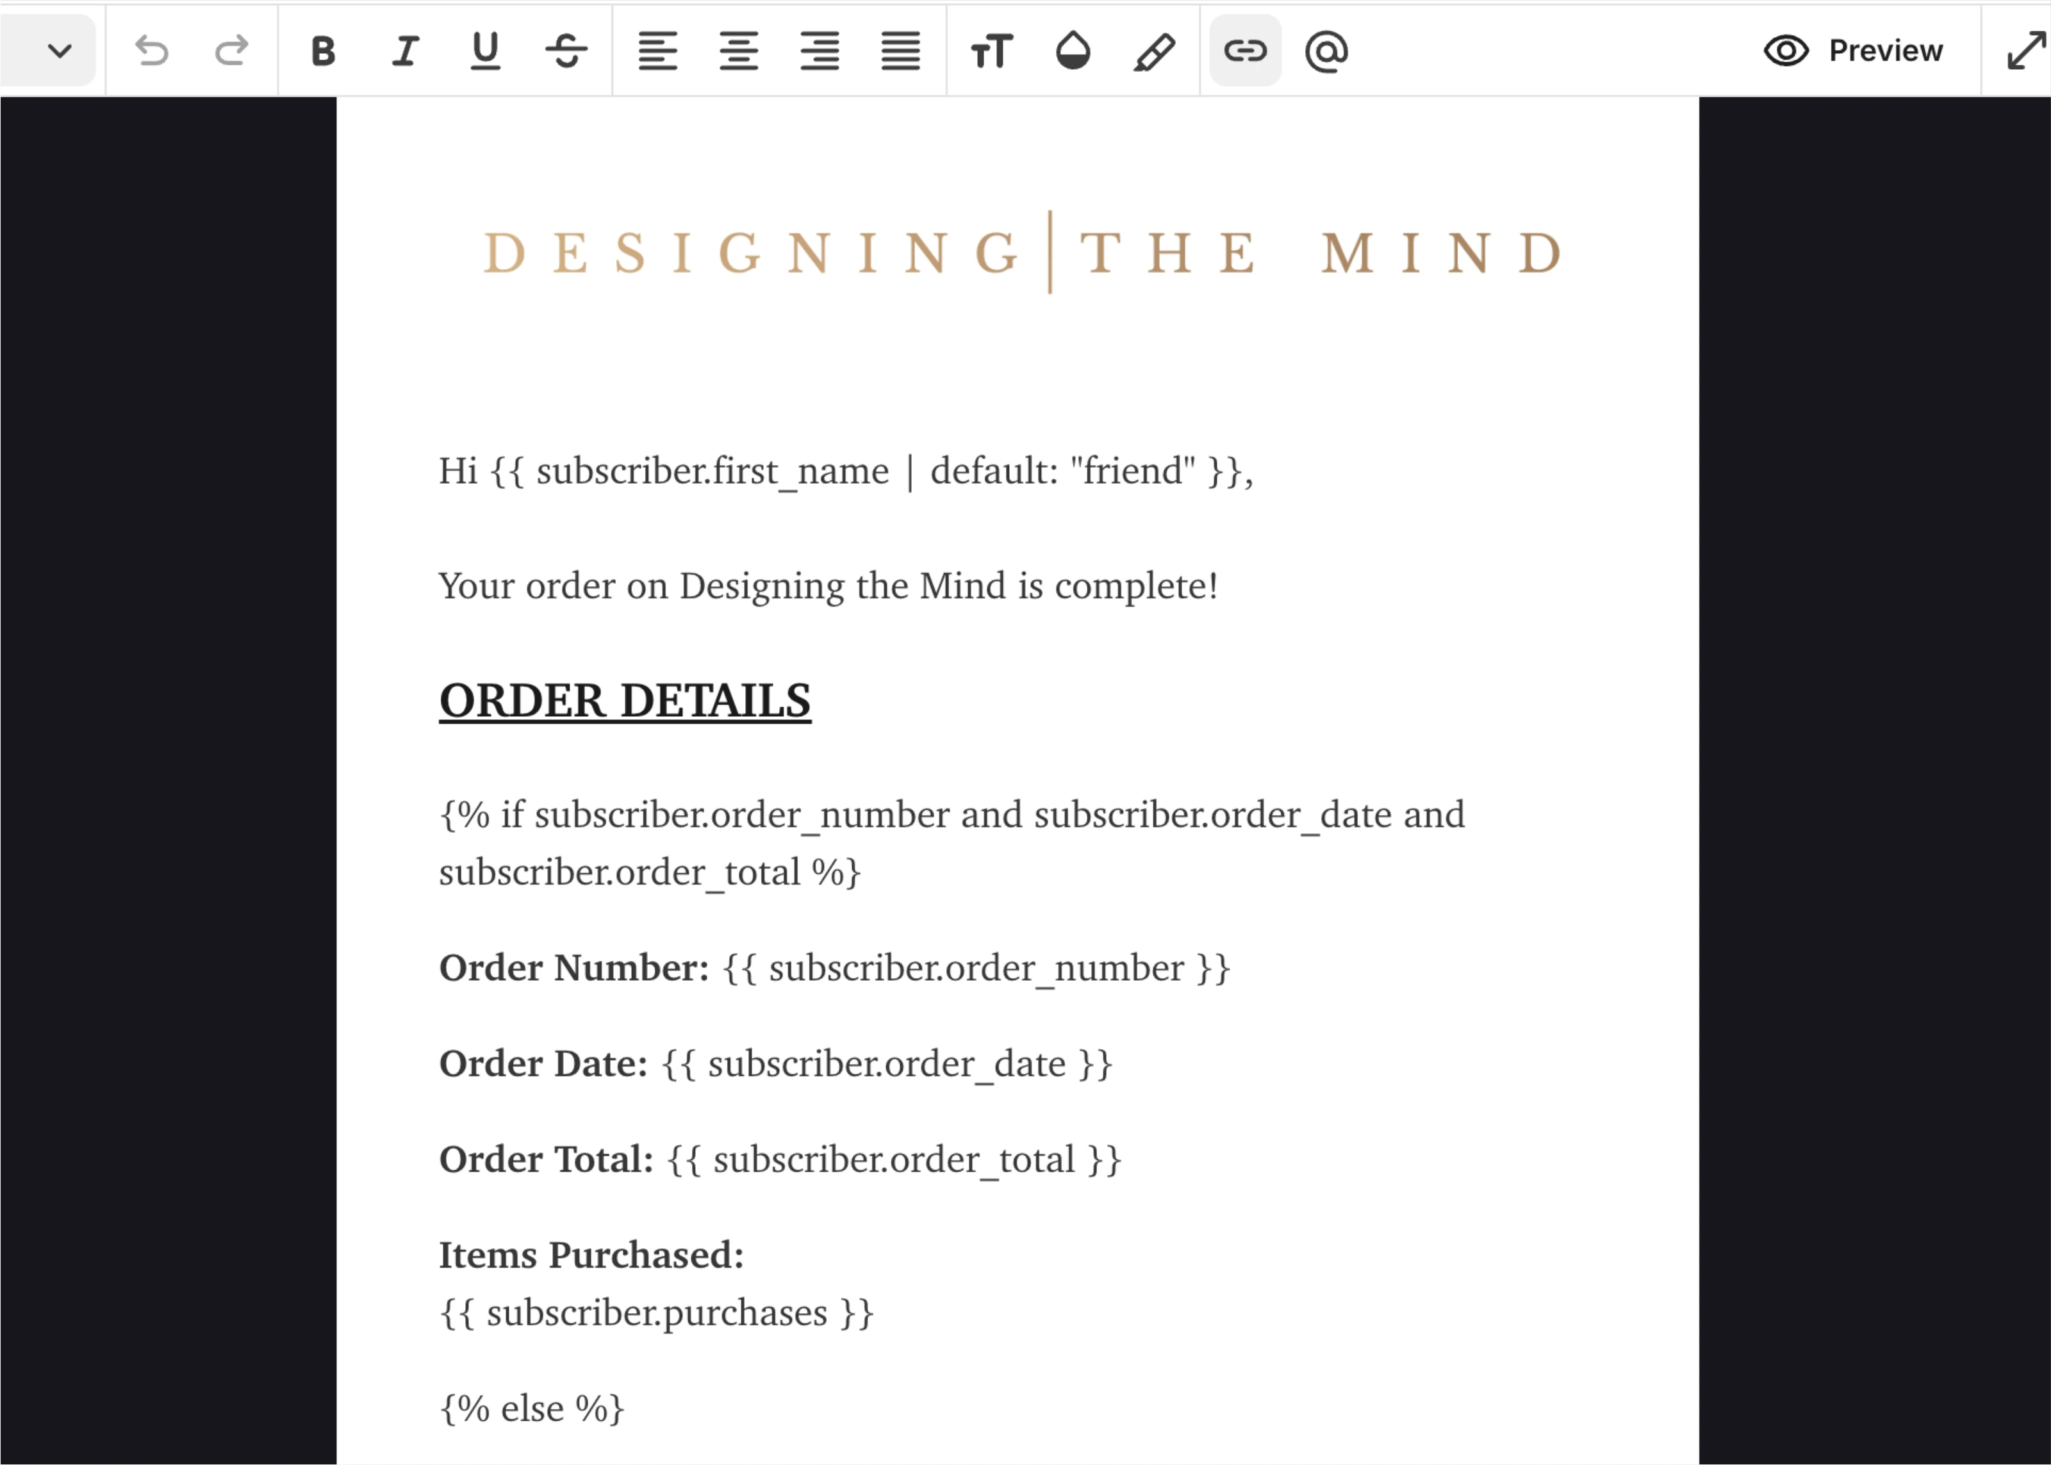
Task: Click the Designing The Mind logo
Action: click(1018, 252)
